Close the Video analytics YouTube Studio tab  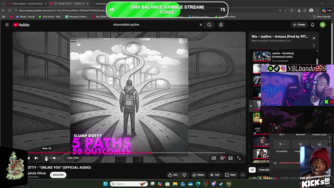pyautogui.click(x=46, y=4)
